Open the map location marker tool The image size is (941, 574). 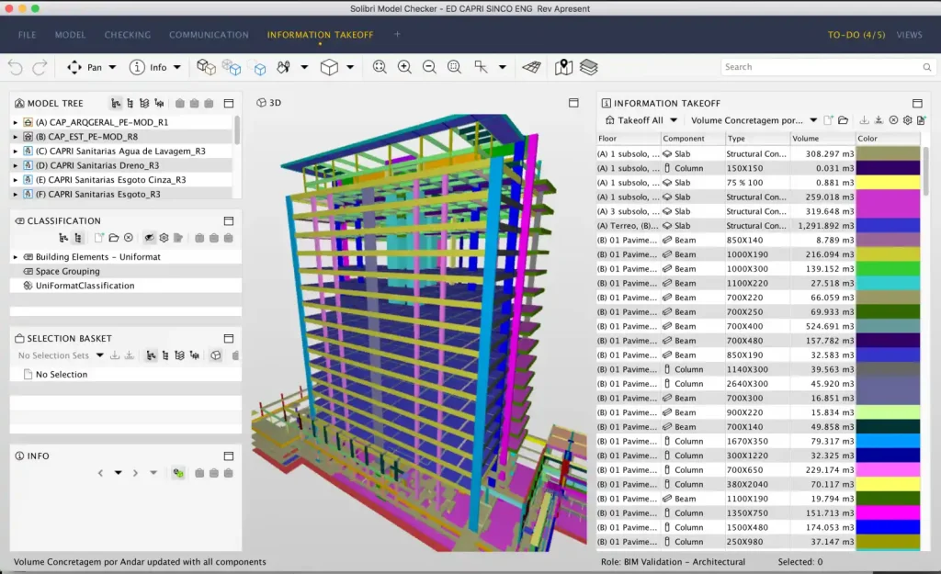tap(563, 67)
